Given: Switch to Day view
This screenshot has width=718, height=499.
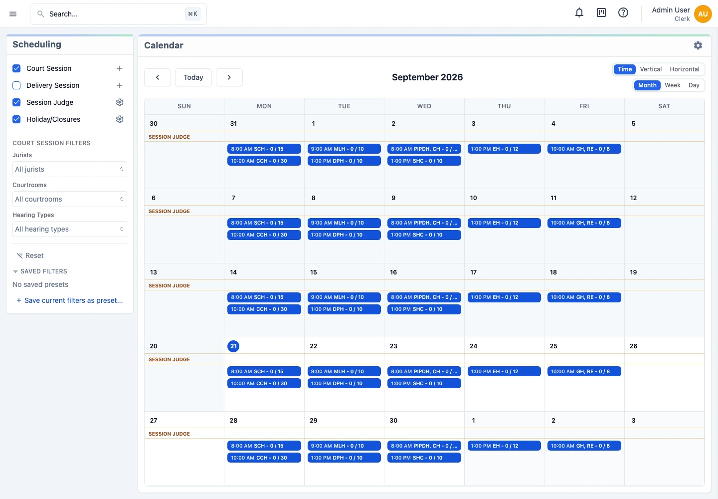Looking at the screenshot, I should (x=694, y=85).
